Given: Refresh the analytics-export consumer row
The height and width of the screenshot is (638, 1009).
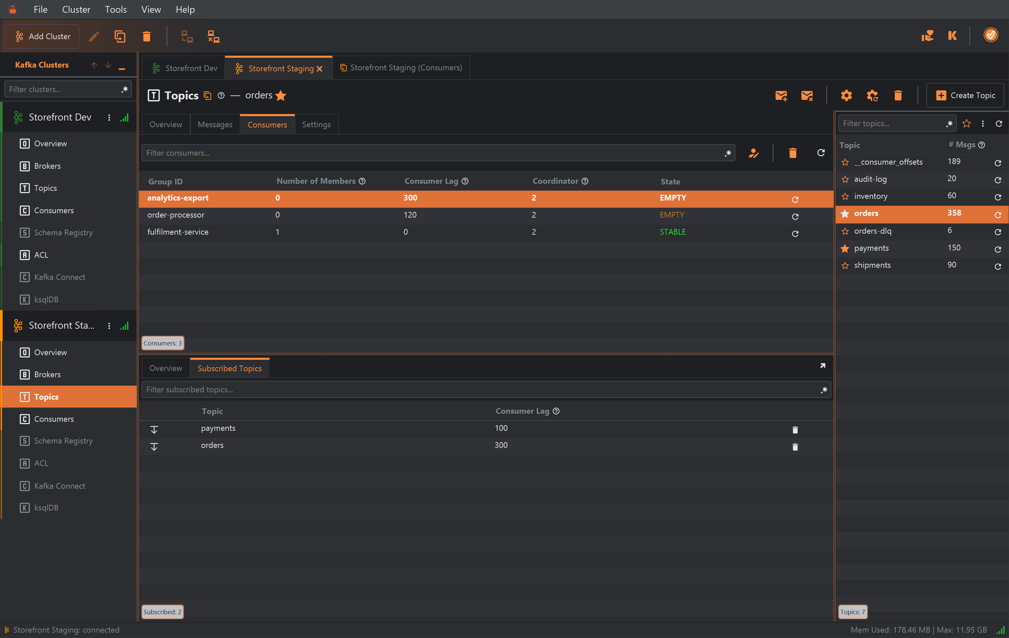Looking at the screenshot, I should click(795, 200).
